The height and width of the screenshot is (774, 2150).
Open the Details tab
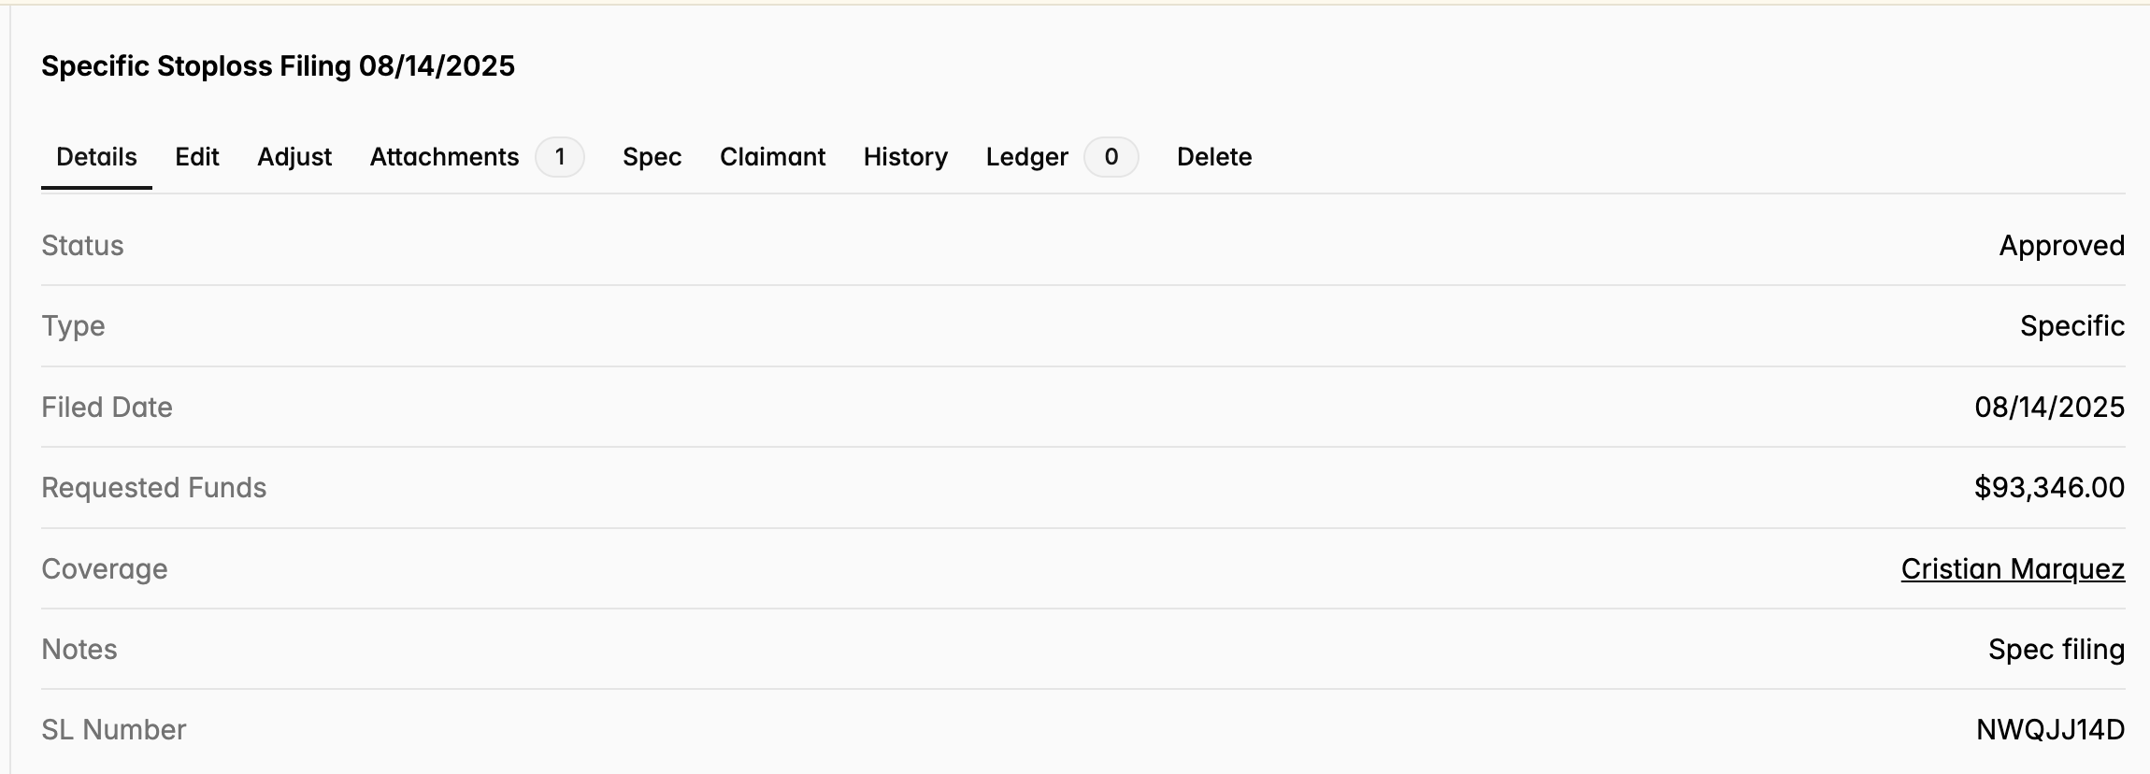pos(96,157)
